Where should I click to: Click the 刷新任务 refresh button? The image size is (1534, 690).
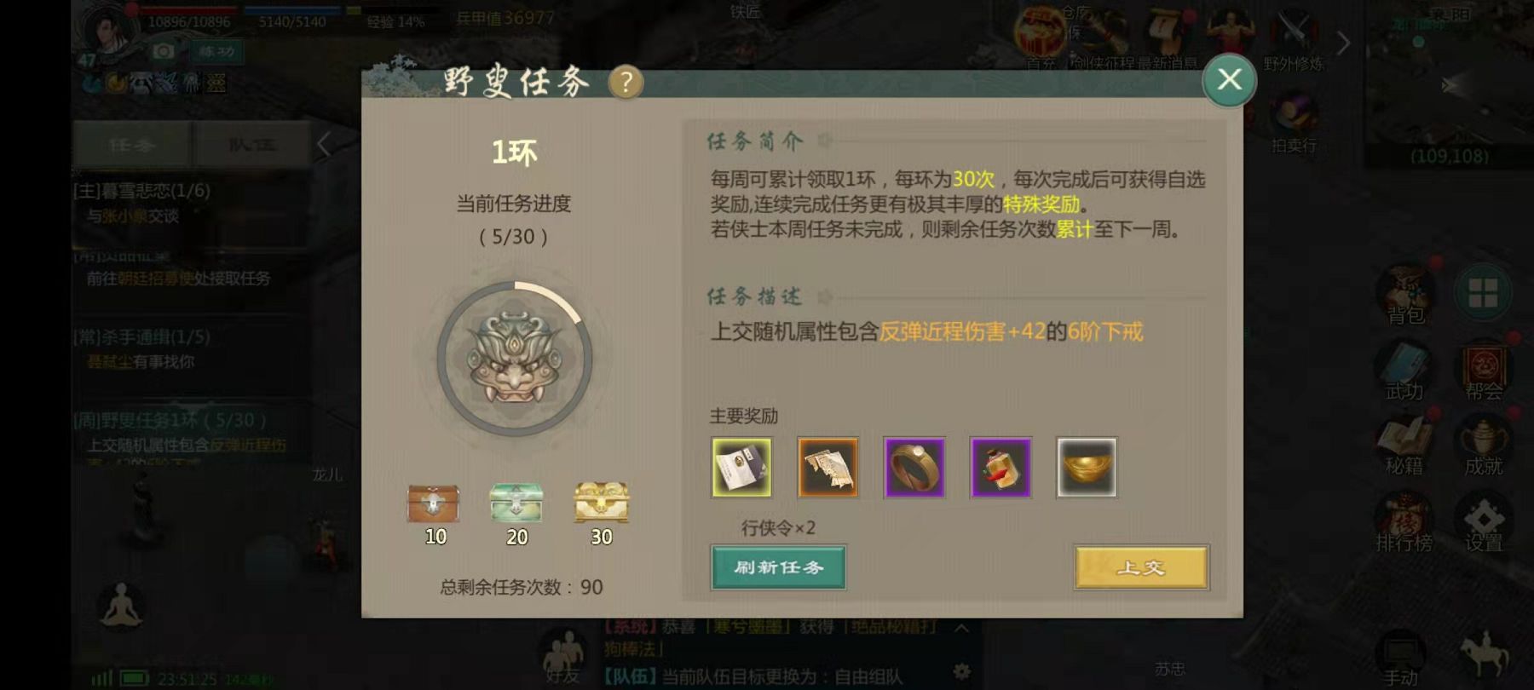click(778, 567)
